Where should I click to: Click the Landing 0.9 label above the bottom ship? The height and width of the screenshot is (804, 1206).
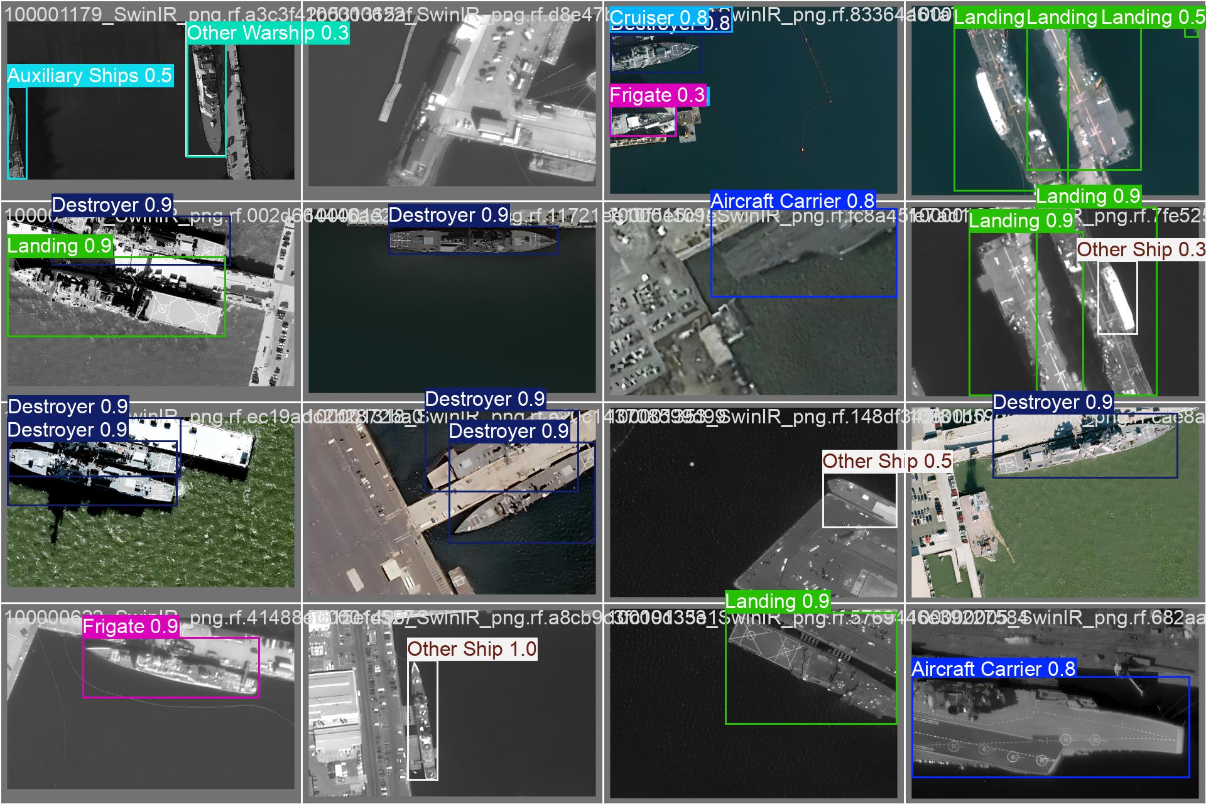click(777, 602)
